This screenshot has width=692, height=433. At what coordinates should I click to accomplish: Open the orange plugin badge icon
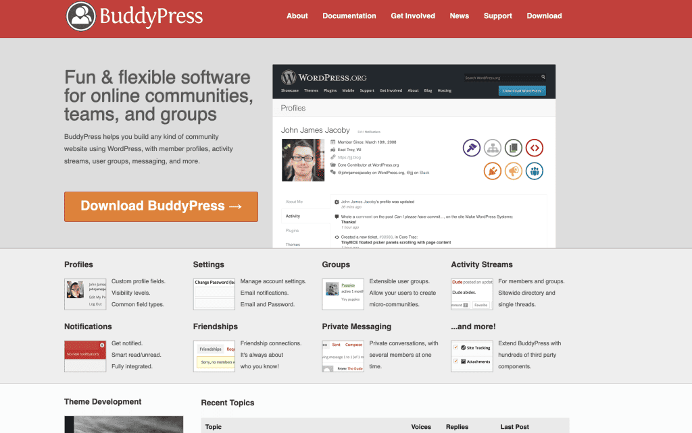coord(492,171)
